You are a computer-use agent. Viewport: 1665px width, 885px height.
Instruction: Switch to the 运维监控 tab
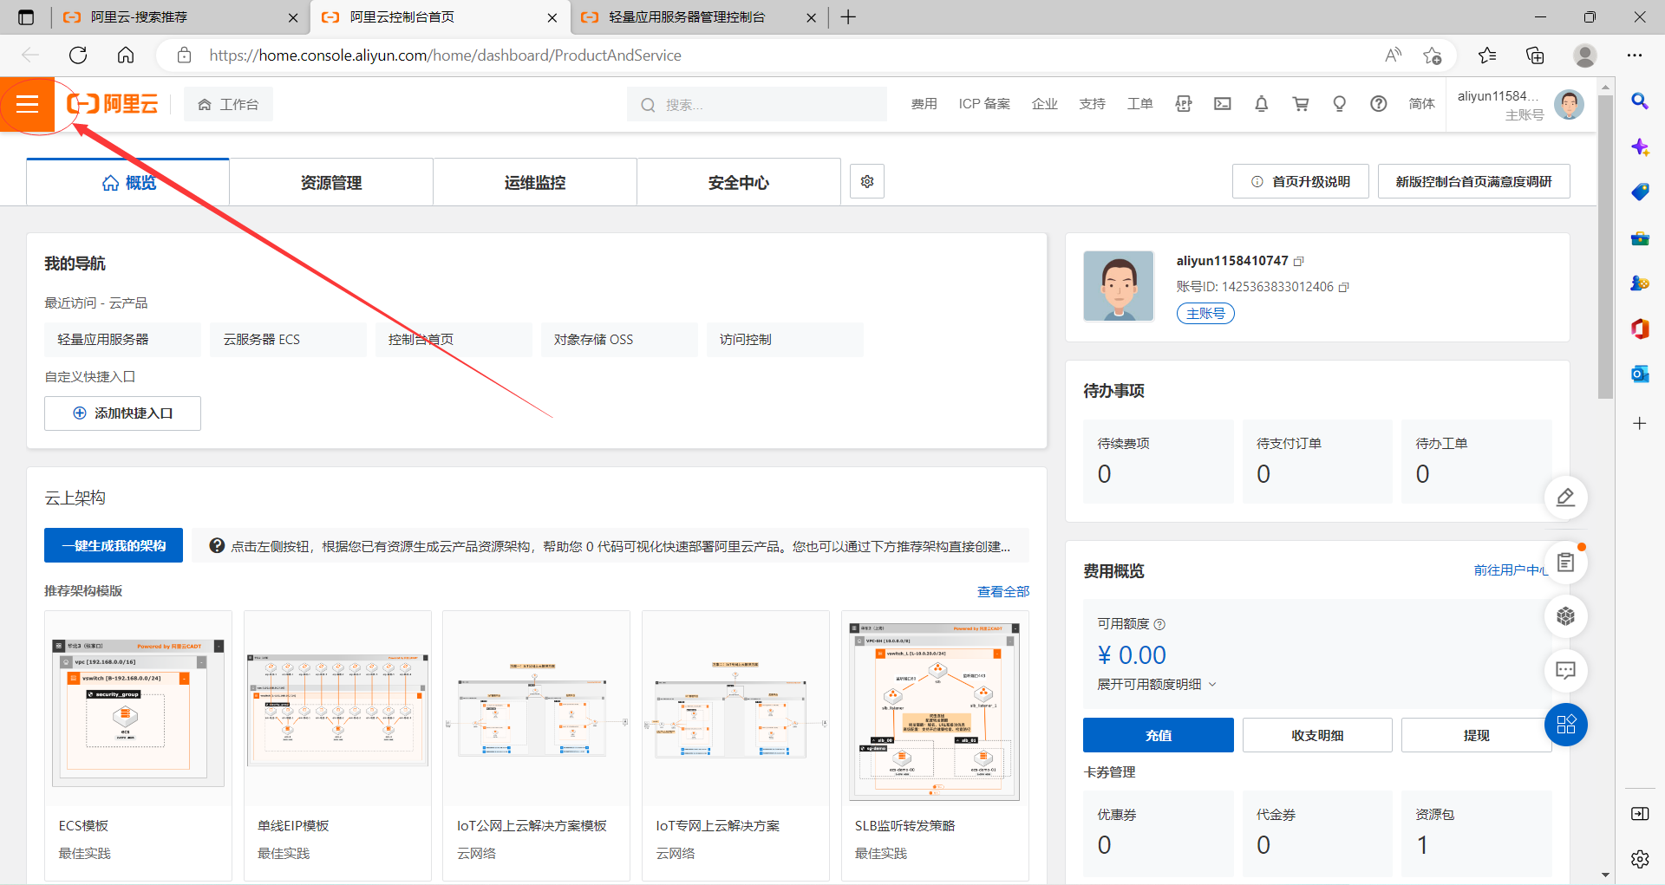coord(535,182)
